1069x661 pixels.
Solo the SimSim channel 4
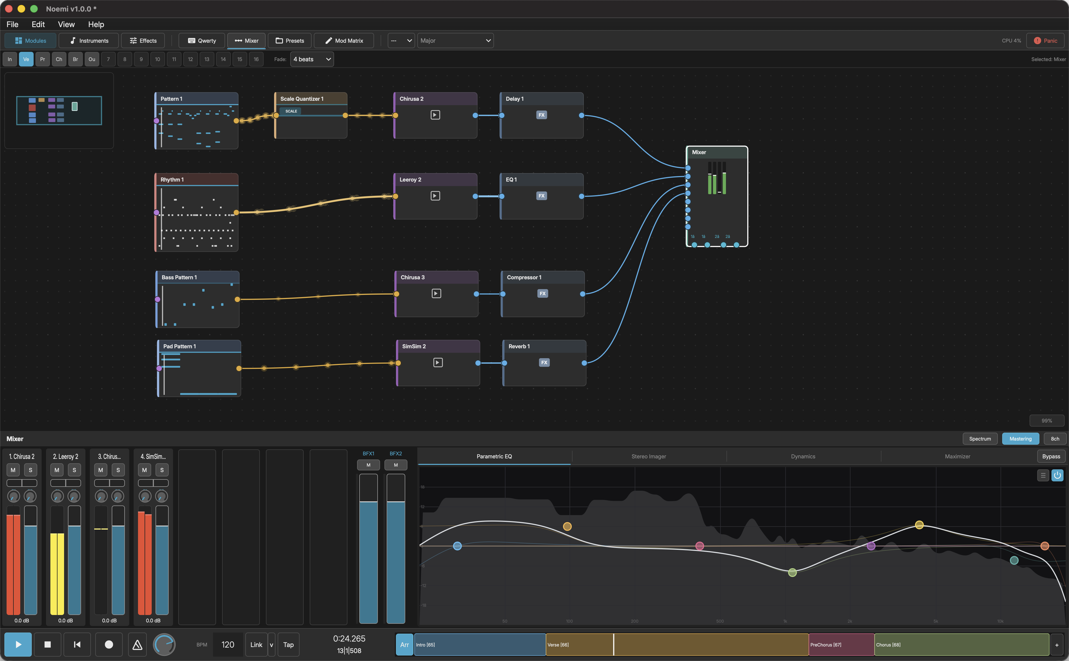[x=162, y=470]
